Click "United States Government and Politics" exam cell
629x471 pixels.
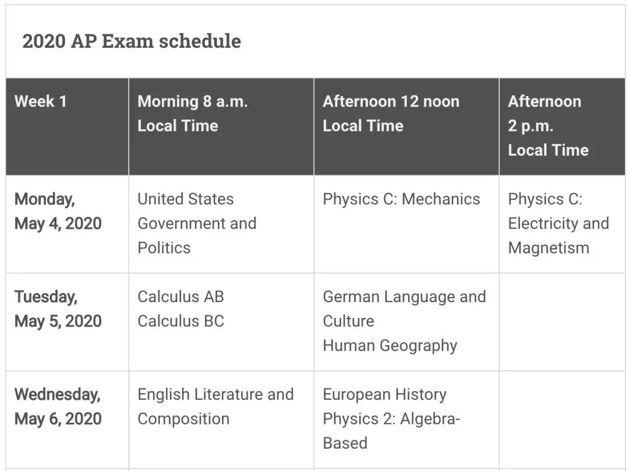tap(197, 224)
